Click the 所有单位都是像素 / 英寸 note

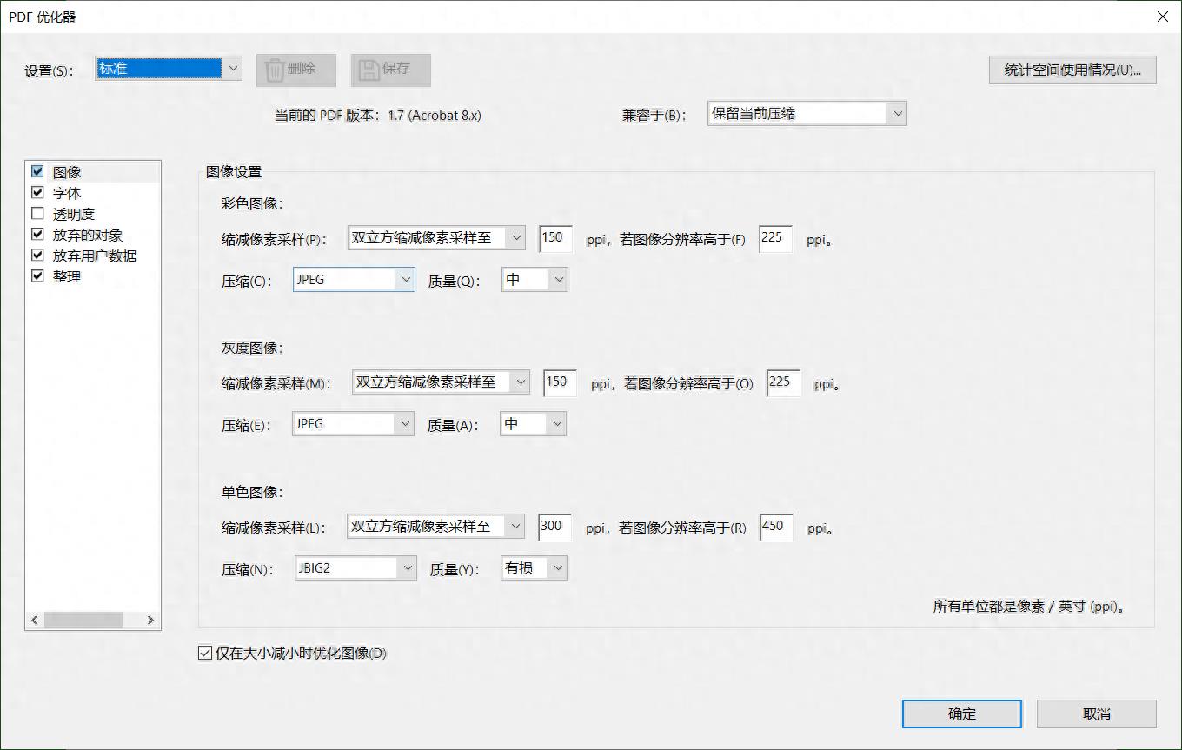coord(1030,606)
